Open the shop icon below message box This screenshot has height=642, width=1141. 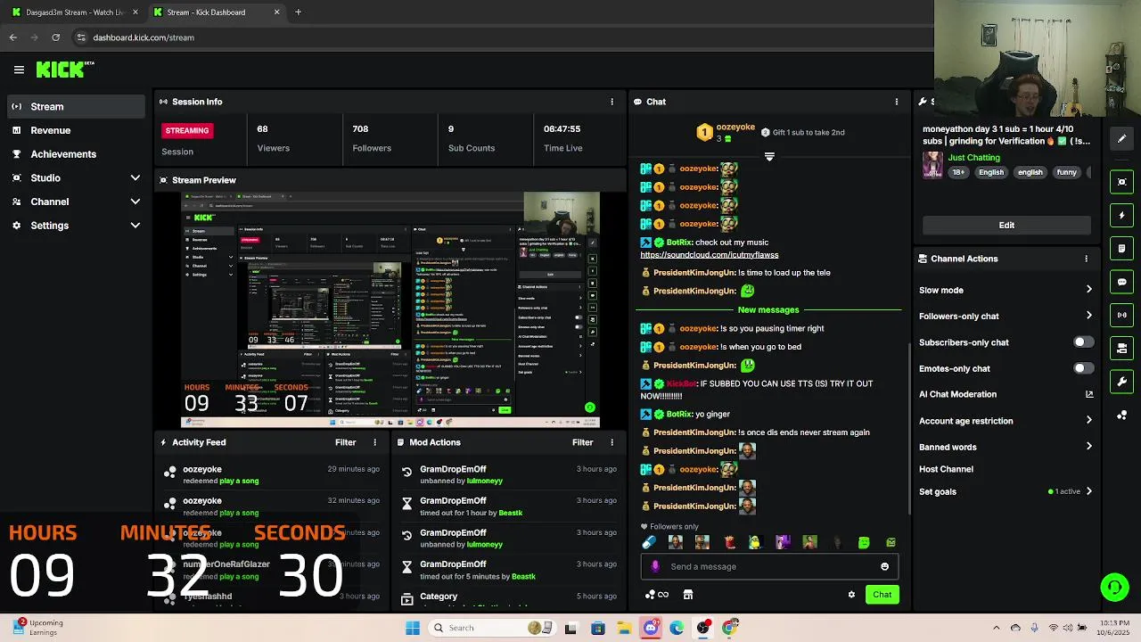pyautogui.click(x=688, y=595)
